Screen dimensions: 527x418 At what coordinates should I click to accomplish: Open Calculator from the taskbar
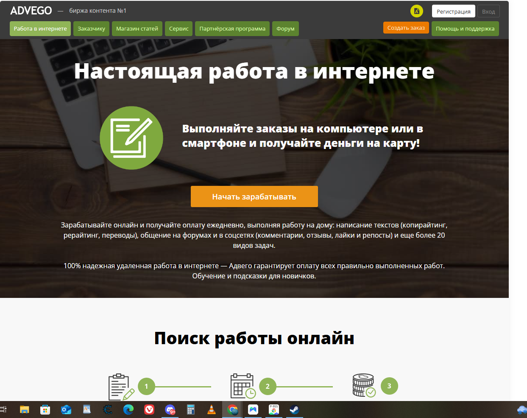191,410
